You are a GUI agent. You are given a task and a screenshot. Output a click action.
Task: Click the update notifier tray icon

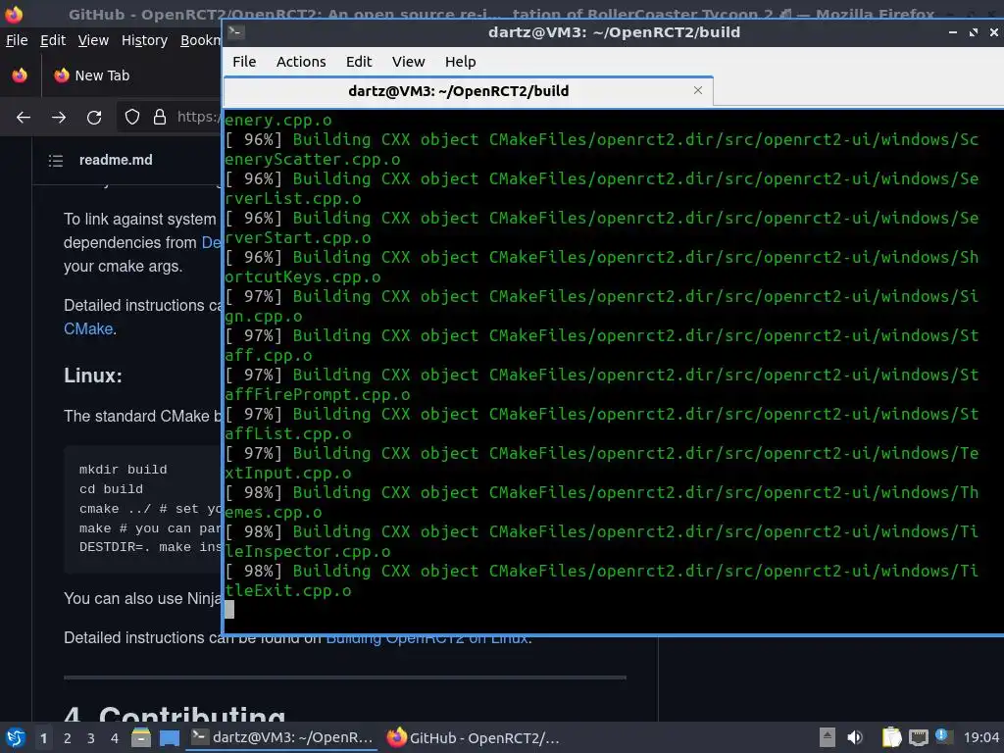coord(942,736)
